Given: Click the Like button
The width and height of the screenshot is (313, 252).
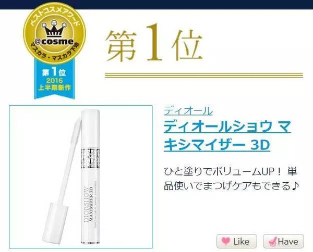Looking at the screenshot, I should (x=236, y=241).
